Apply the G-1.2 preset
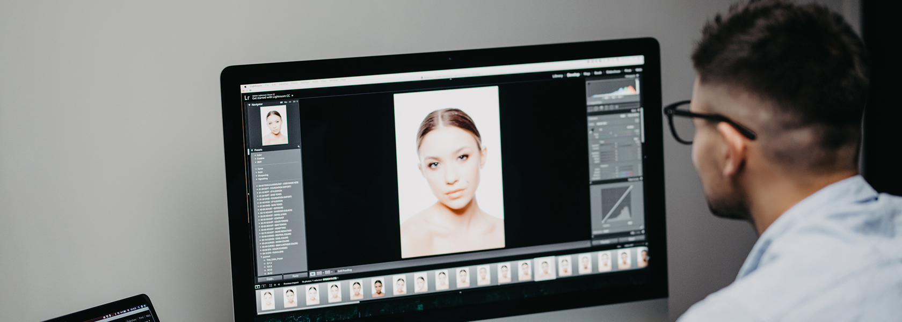The image size is (902, 322). [270, 263]
